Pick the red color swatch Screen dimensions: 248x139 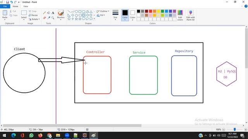pyautogui.click(x=150, y=11)
